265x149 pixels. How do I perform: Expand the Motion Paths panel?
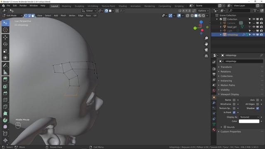[228, 85]
